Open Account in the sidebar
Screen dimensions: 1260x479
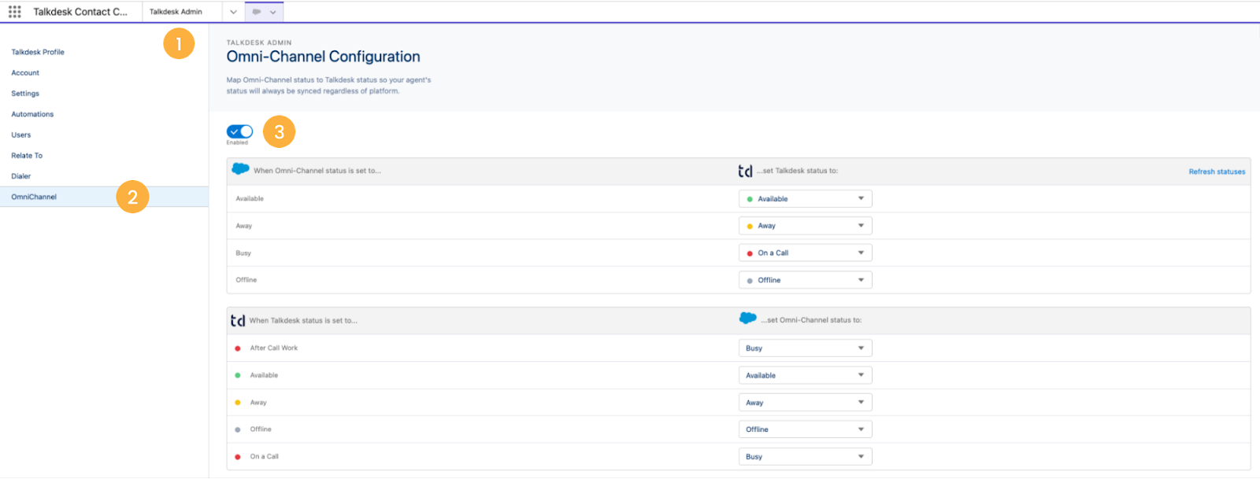[x=25, y=73]
